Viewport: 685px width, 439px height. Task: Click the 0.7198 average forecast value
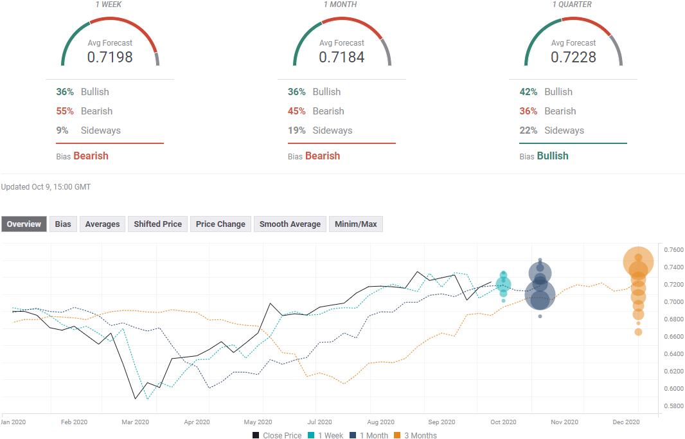[110, 57]
